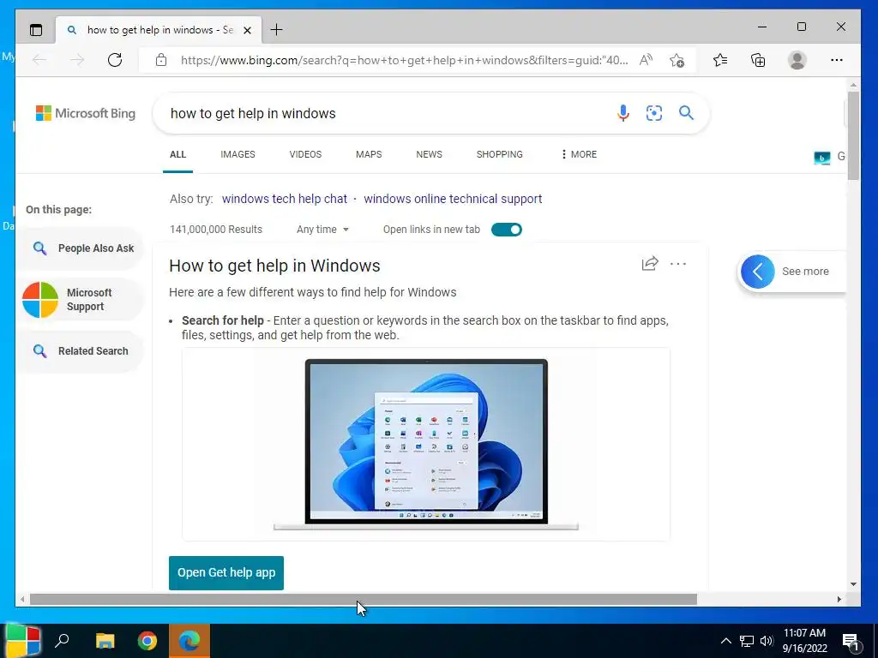Click Microsoft Edge taskbar icon
Image resolution: width=878 pixels, height=658 pixels.
click(x=189, y=641)
